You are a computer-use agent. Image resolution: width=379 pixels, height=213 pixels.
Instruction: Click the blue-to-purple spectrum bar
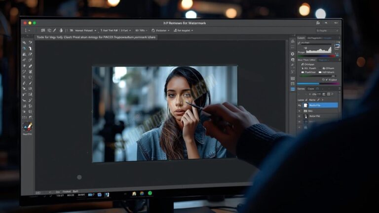point(318,83)
